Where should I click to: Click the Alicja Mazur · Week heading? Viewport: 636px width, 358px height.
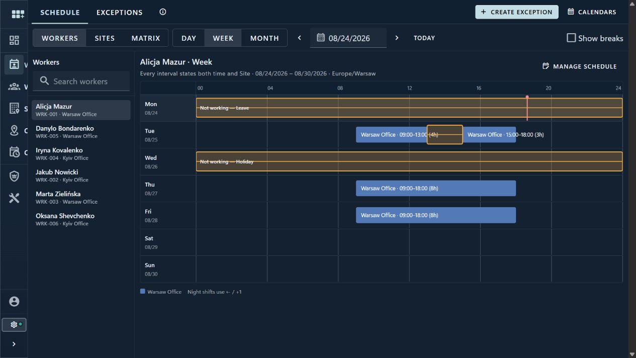pos(176,62)
